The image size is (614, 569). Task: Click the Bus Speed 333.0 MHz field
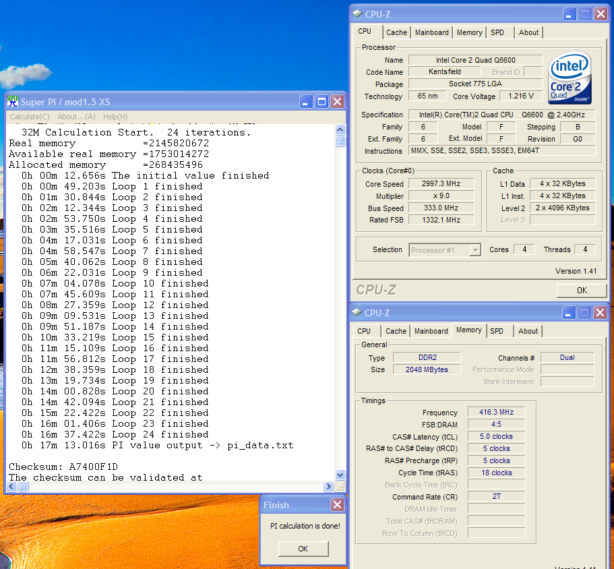(441, 208)
